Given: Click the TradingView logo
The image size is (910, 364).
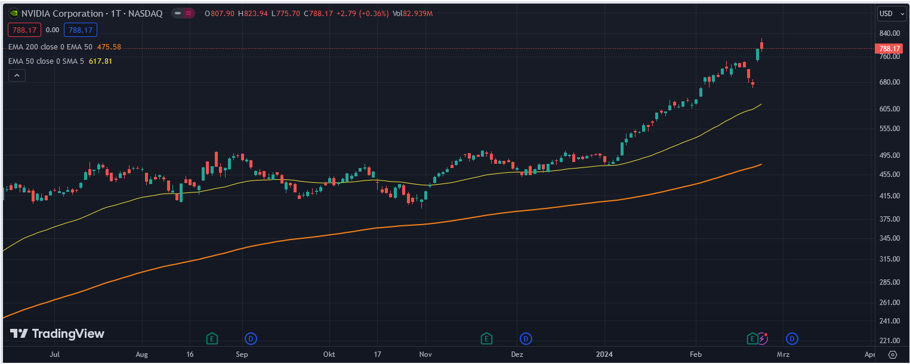Looking at the screenshot, I should pos(57,334).
